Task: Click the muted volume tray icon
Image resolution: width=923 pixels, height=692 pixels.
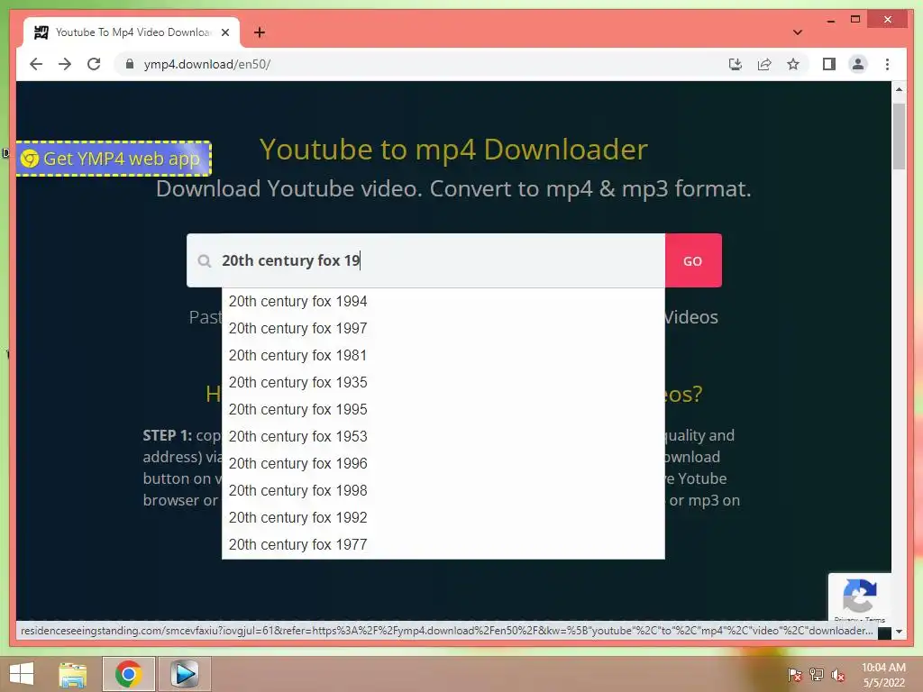Action: click(x=838, y=674)
